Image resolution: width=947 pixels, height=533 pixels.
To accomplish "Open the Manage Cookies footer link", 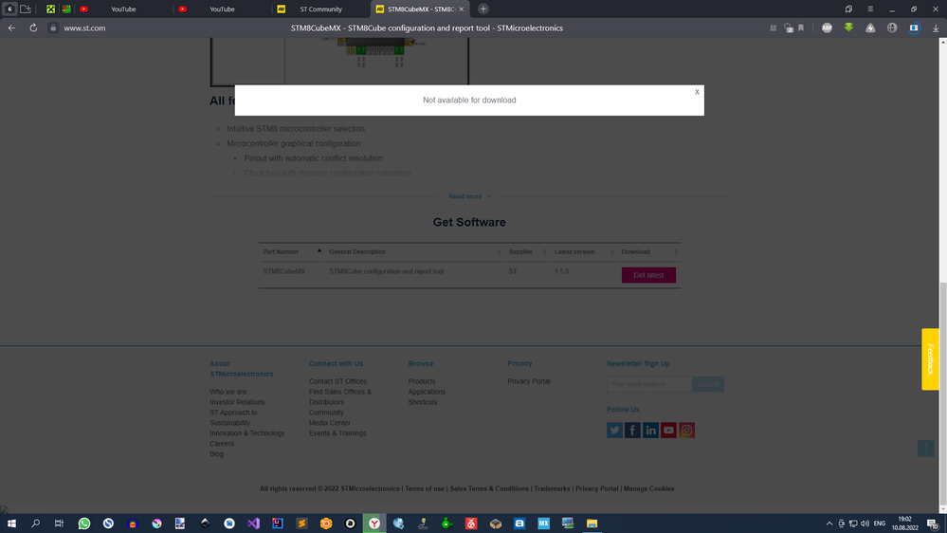I will [x=648, y=488].
